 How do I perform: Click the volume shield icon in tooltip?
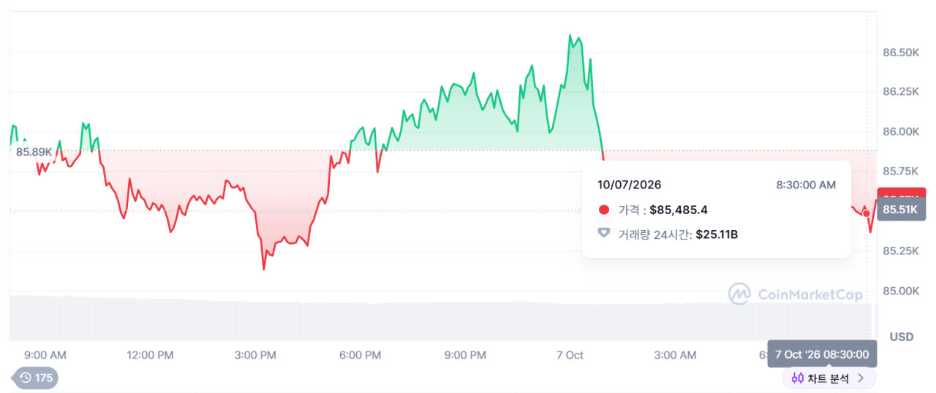604,234
